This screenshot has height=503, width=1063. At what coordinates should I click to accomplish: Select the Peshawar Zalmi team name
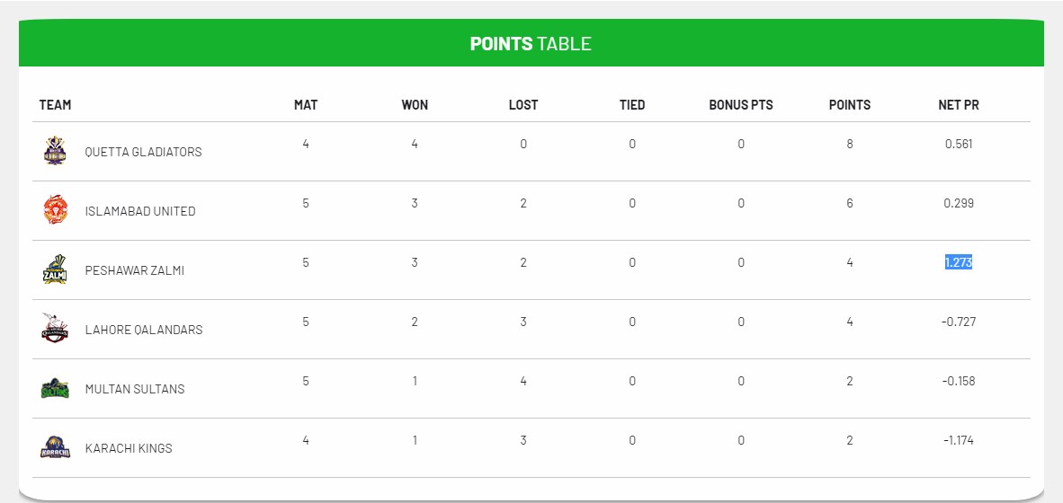(134, 270)
